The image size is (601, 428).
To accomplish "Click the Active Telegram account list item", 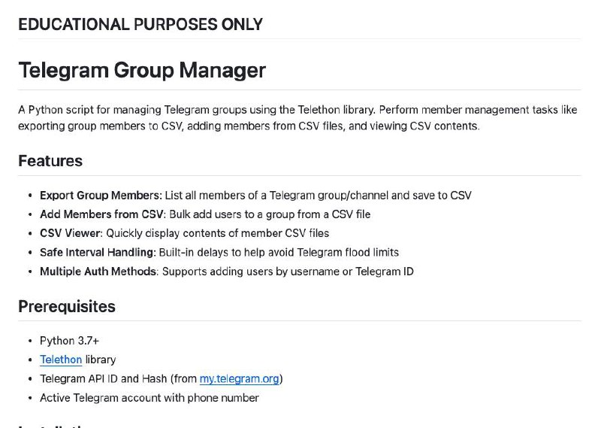I will pyautogui.click(x=149, y=398).
